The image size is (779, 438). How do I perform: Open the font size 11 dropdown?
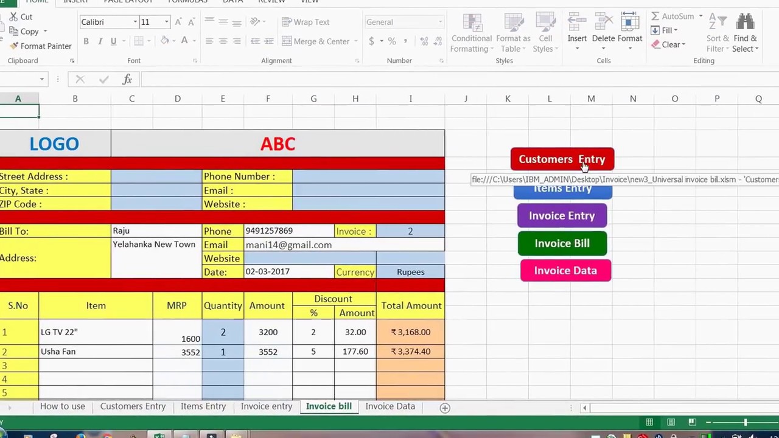[x=166, y=22]
